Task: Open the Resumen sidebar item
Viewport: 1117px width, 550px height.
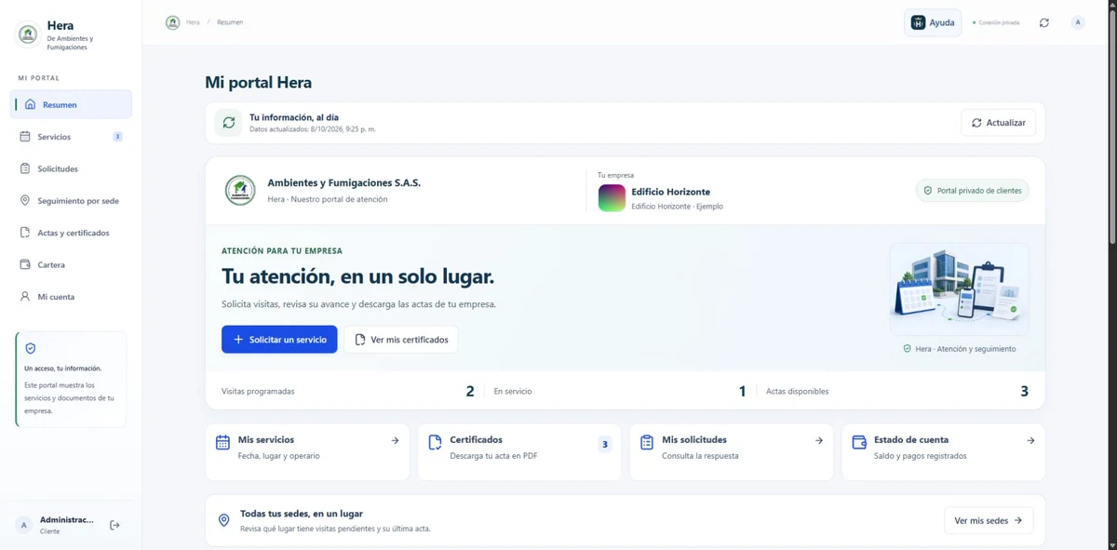Action: click(71, 104)
